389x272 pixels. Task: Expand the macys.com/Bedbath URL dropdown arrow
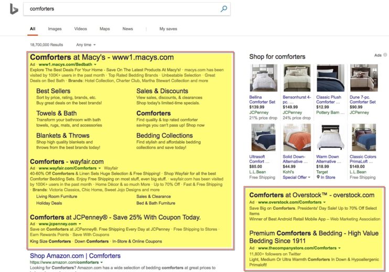(x=95, y=64)
